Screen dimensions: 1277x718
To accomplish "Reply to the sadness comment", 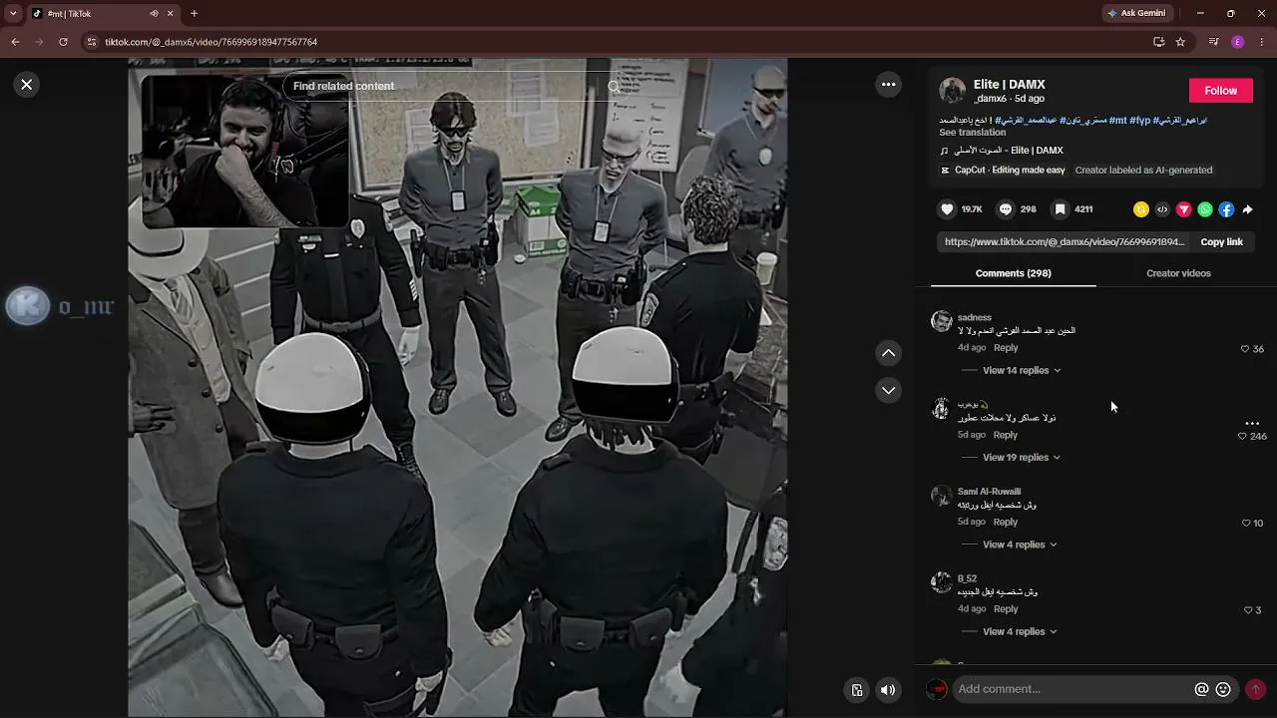I will pos(1006,348).
